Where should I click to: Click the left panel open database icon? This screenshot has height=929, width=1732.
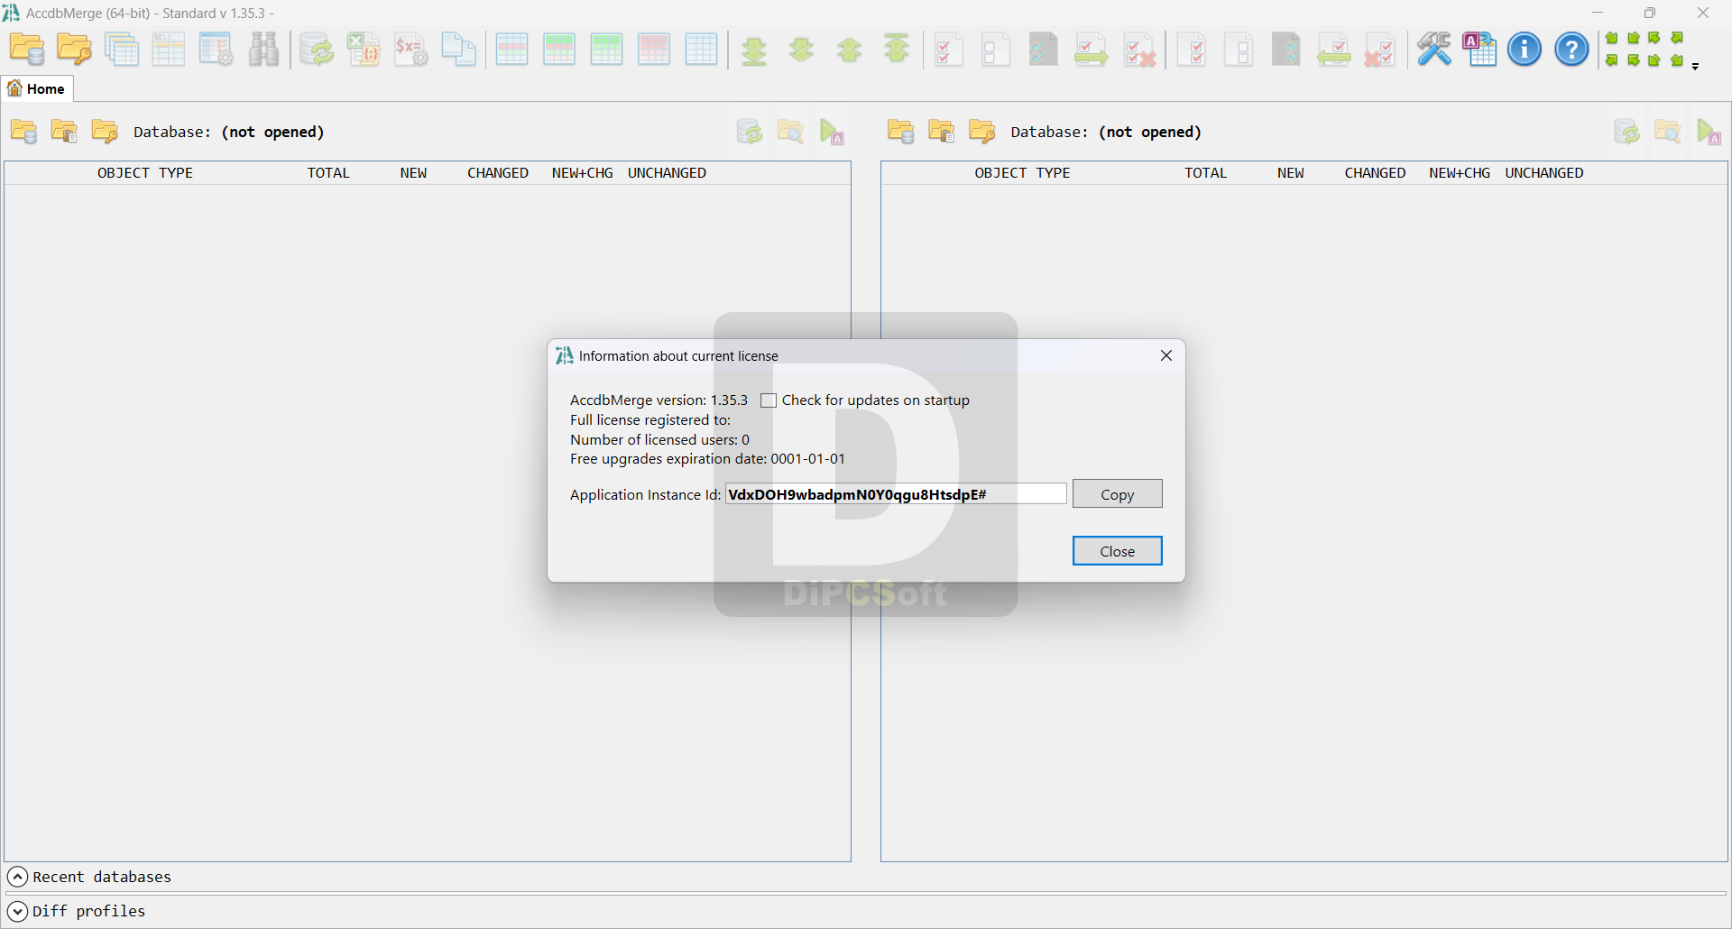[x=23, y=132]
